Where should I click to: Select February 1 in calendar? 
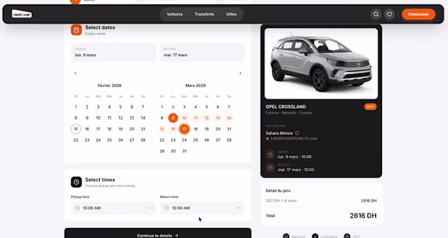point(76,106)
